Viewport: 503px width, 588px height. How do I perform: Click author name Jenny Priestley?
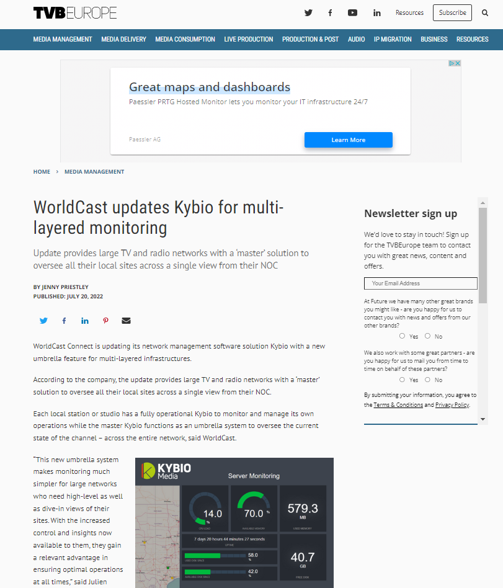65,287
